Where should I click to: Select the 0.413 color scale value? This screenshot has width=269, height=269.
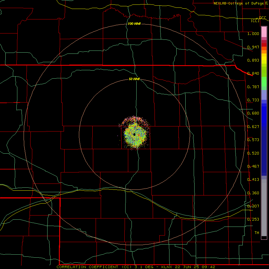tap(253, 180)
